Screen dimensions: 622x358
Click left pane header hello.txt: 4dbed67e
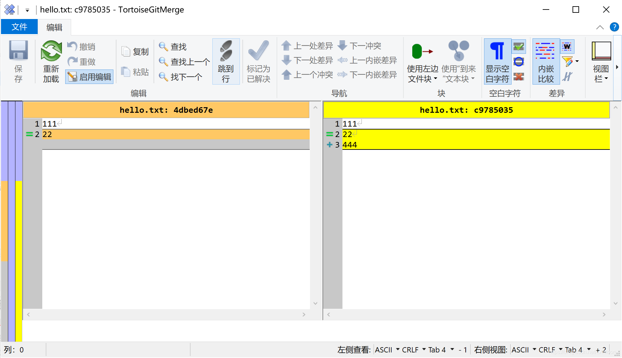pos(166,110)
